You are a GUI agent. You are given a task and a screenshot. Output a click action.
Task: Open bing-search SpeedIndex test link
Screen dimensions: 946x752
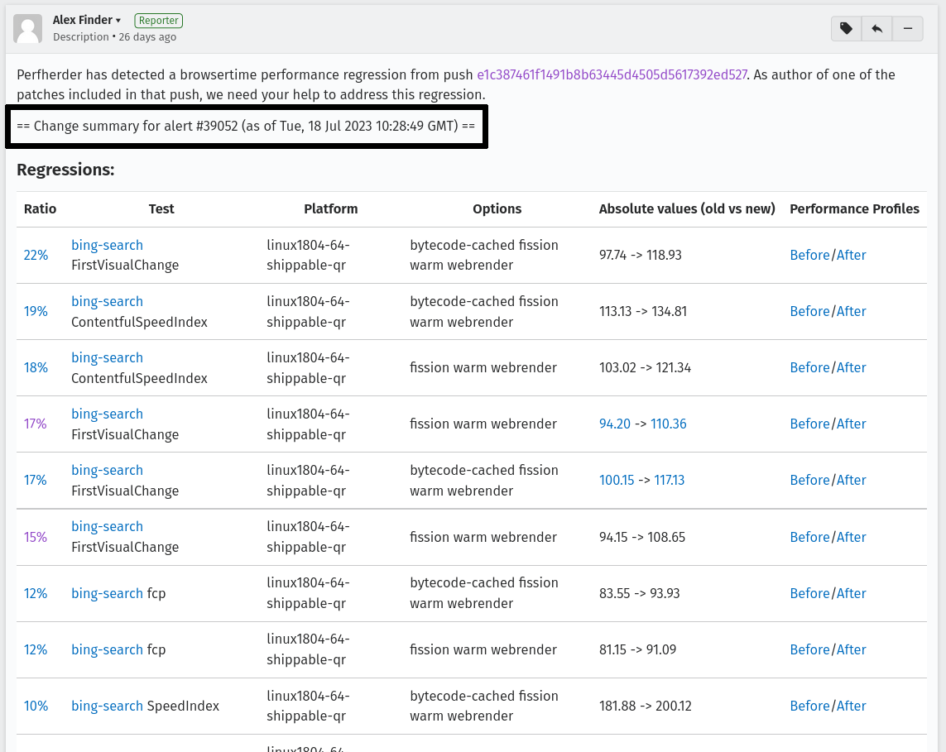[x=107, y=706]
